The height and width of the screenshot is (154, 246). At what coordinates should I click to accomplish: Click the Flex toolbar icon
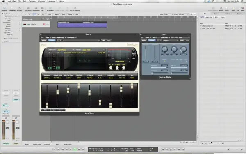(x=42, y=9)
